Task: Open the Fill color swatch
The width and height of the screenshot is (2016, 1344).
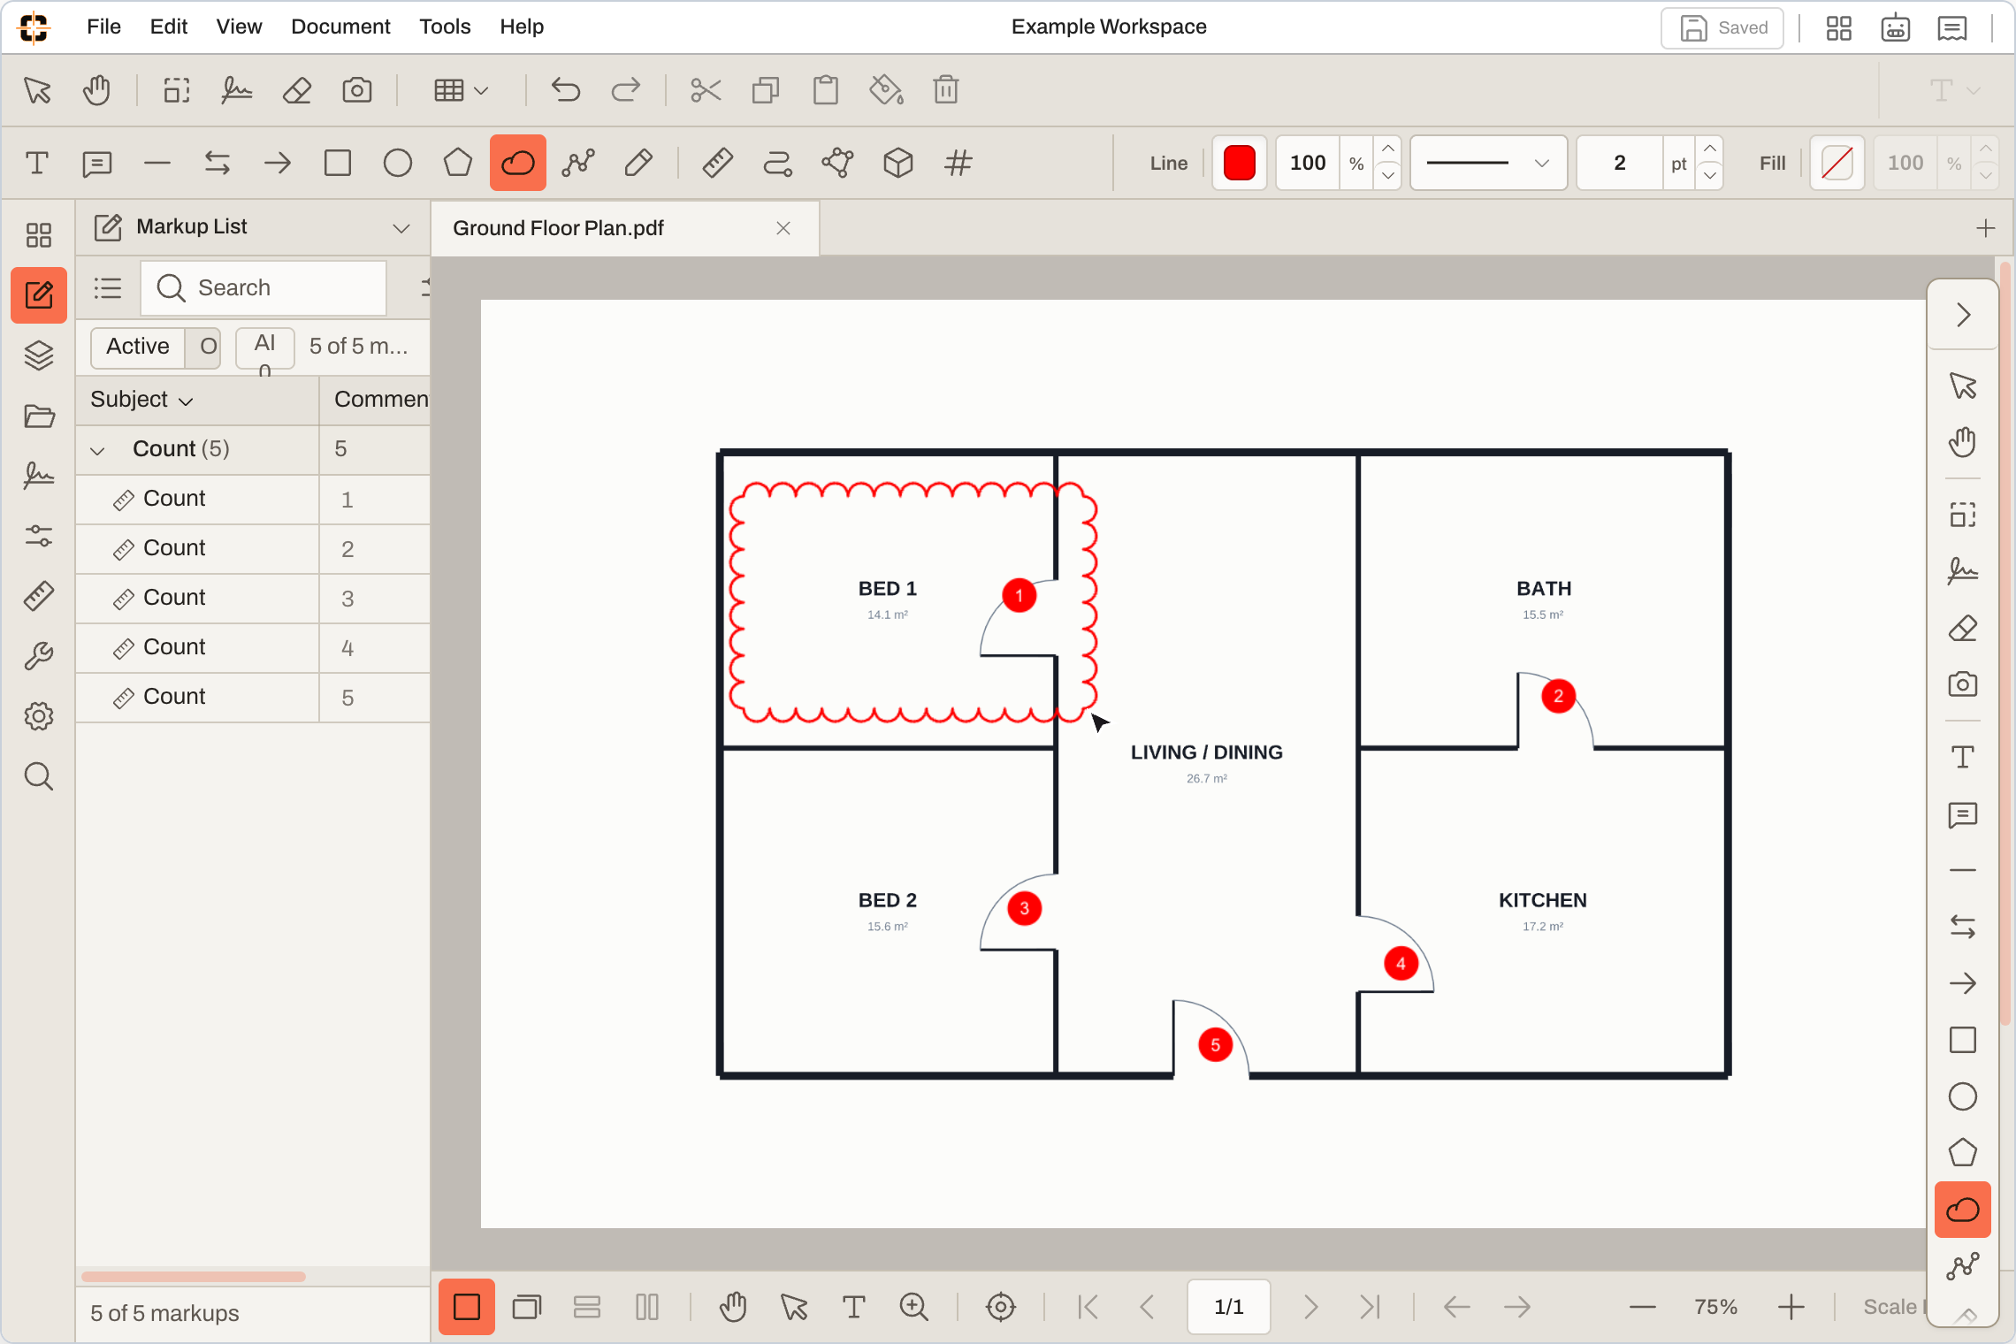Action: (1837, 163)
